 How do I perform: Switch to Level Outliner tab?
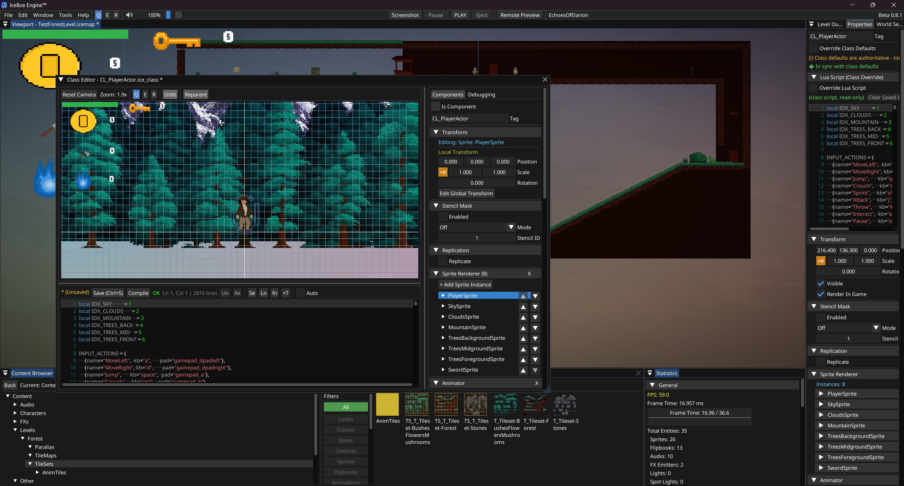coord(830,24)
